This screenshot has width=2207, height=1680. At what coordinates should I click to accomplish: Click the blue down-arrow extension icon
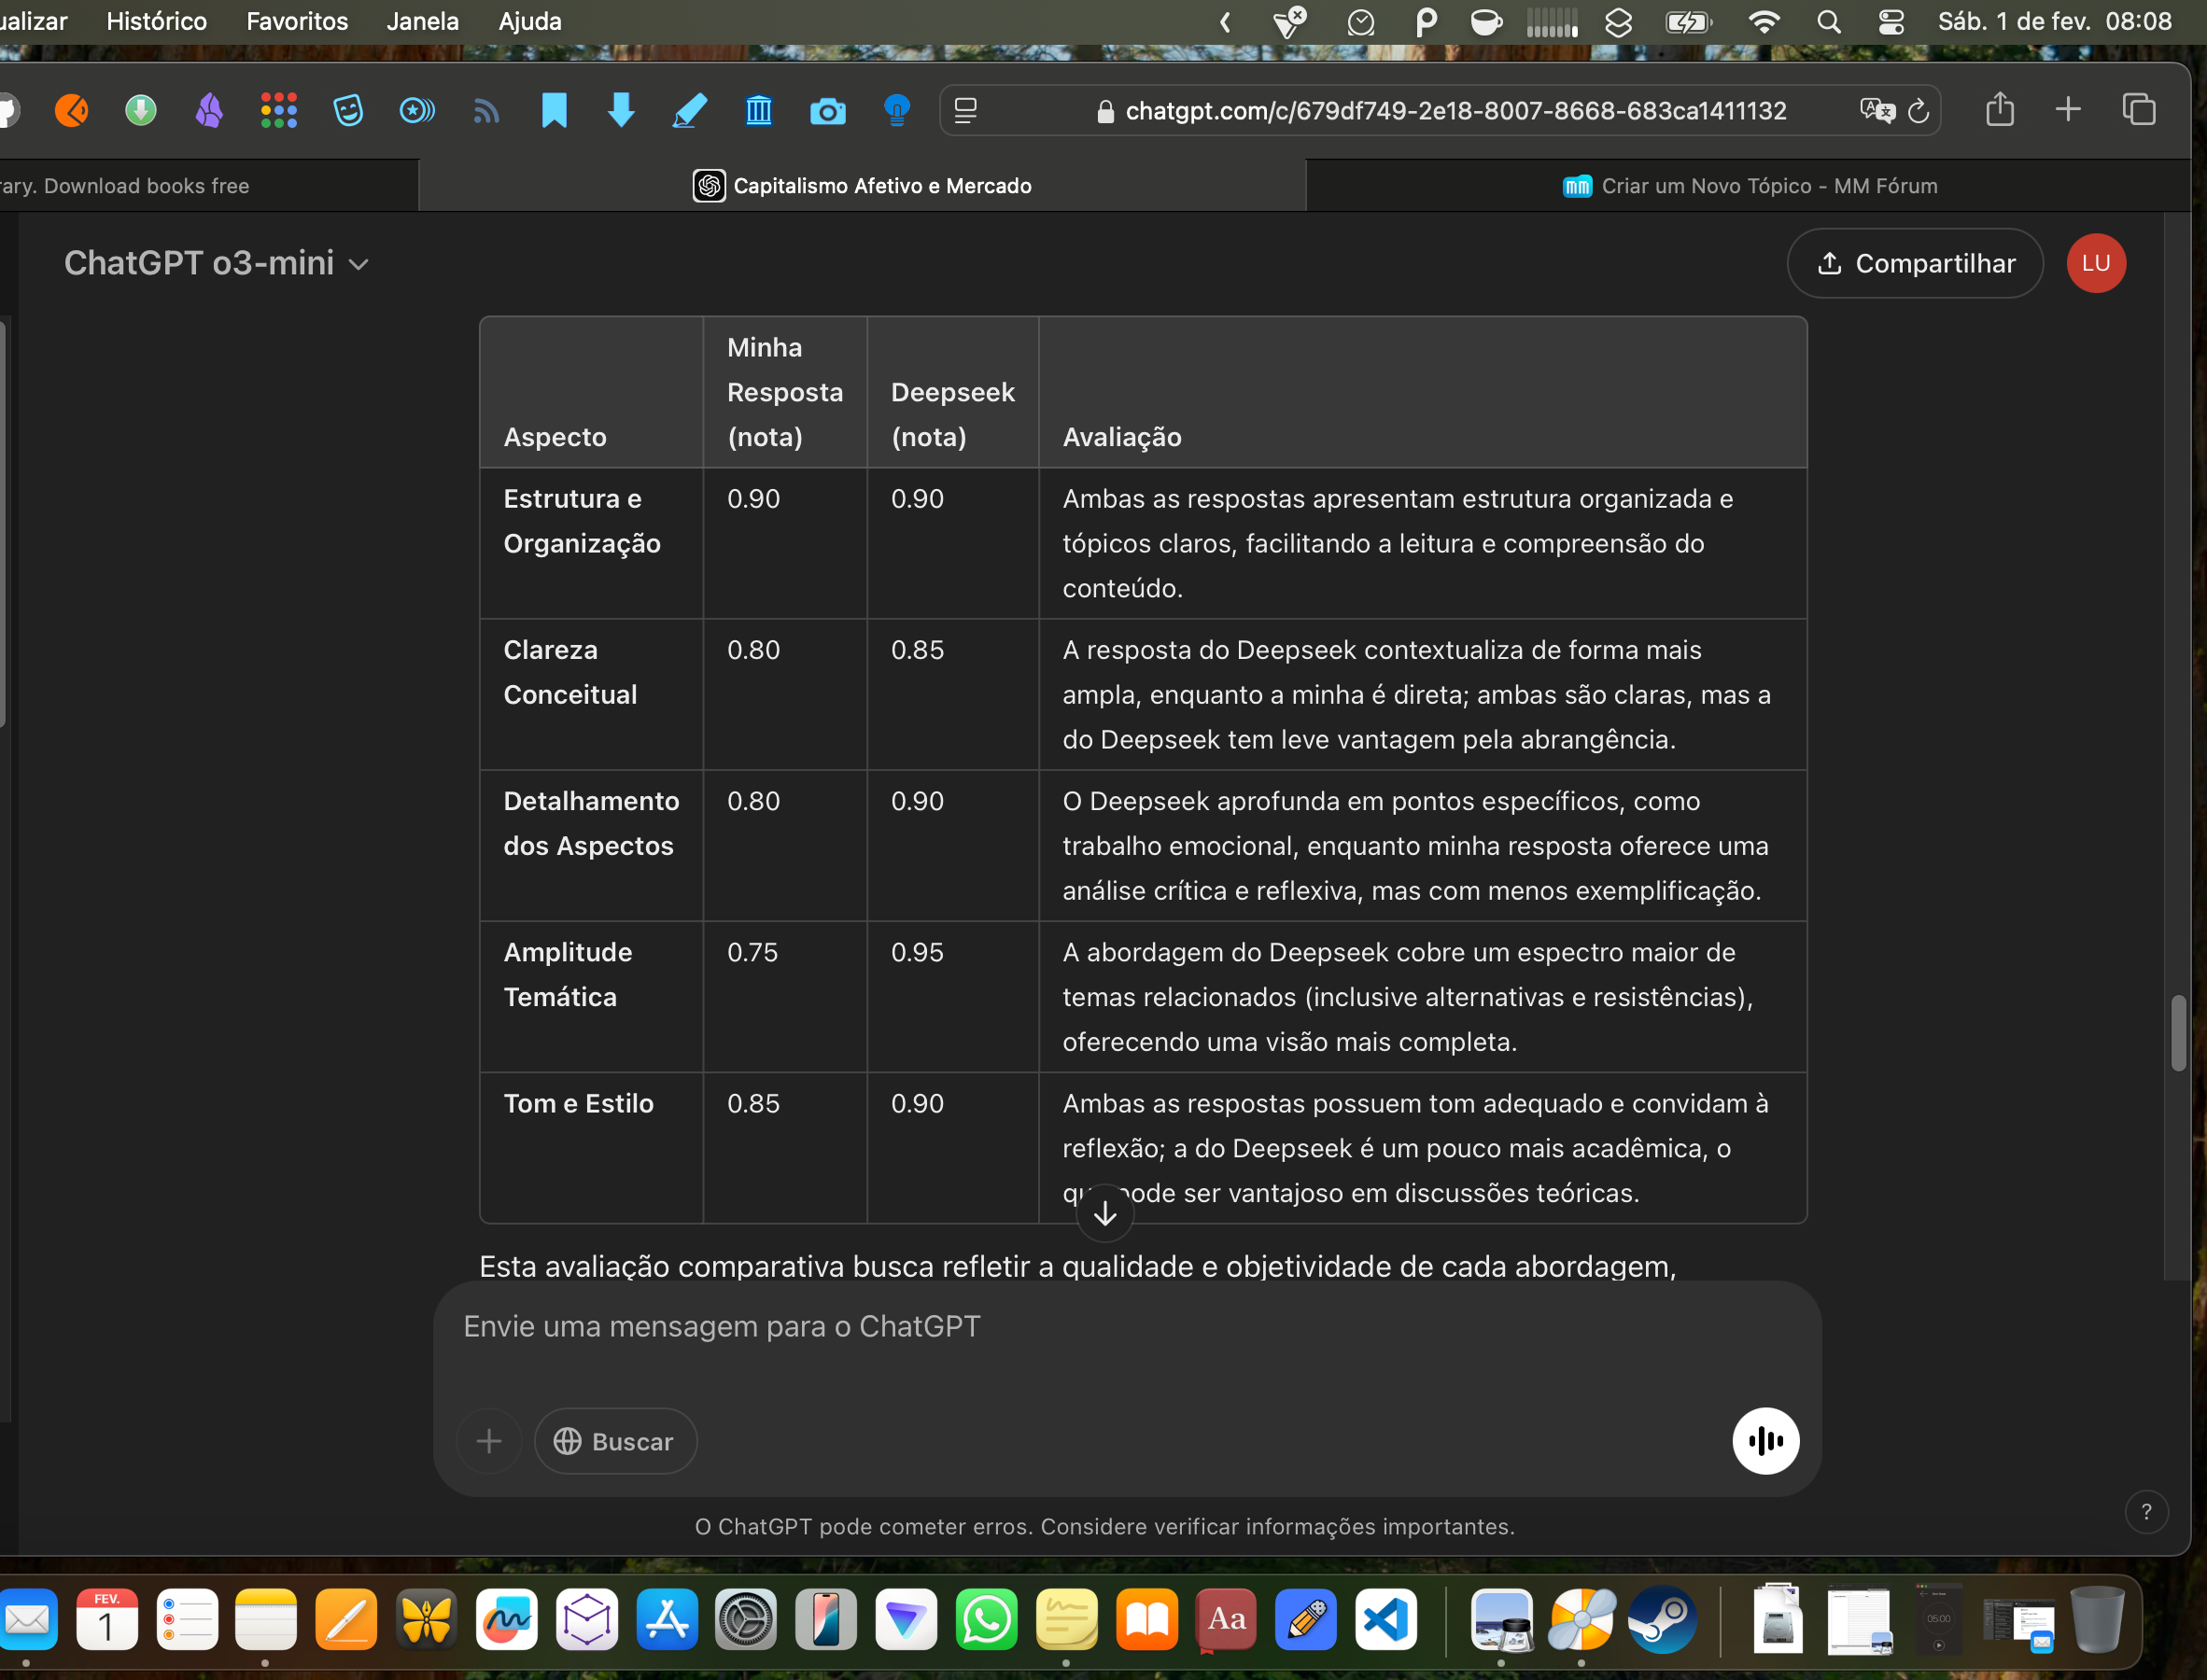pos(621,110)
